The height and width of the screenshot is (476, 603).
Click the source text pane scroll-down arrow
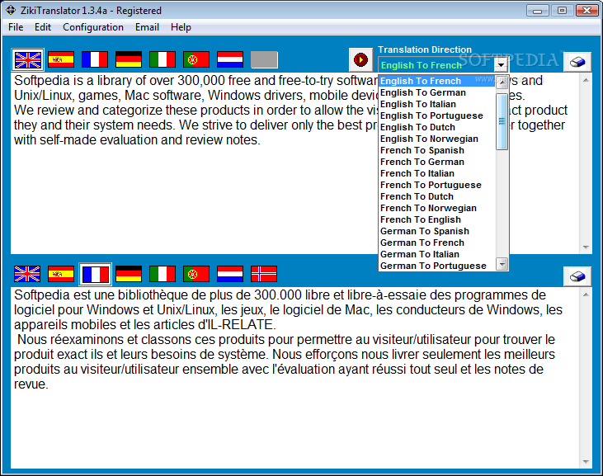coord(586,247)
